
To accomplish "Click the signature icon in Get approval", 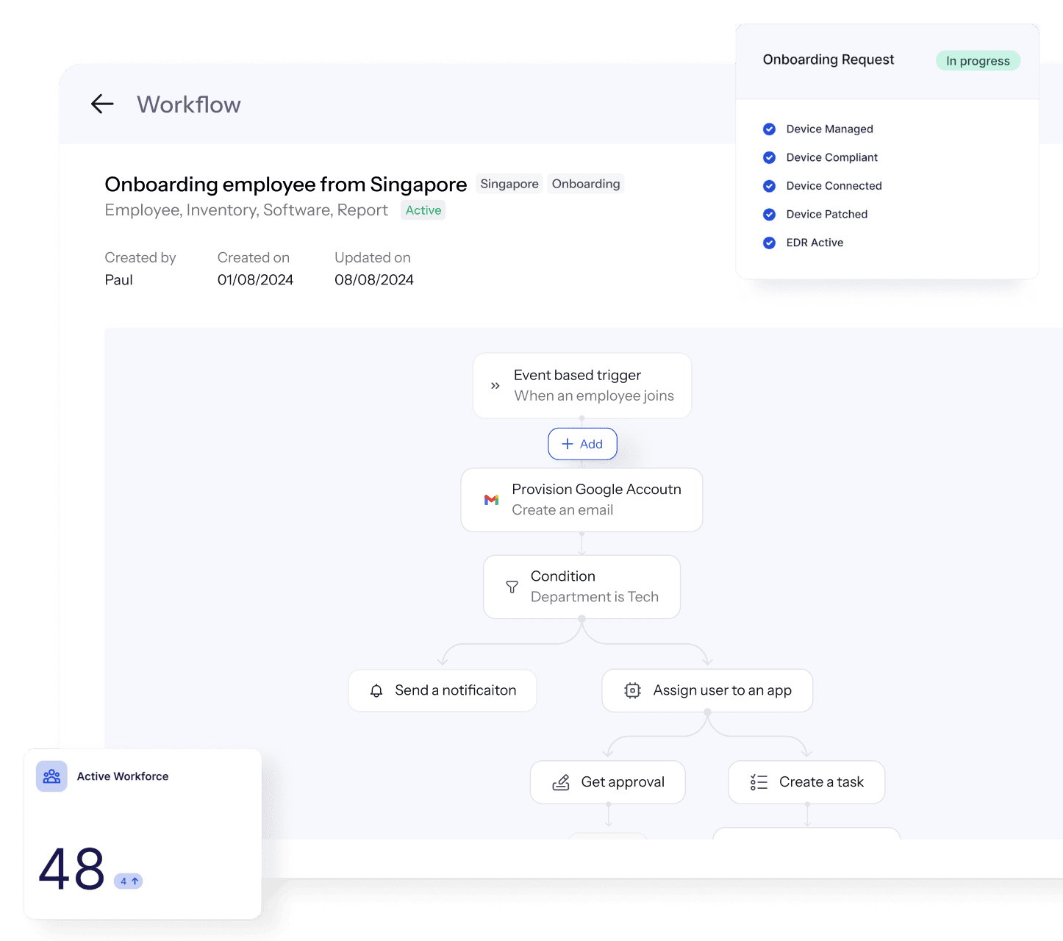I will [561, 783].
